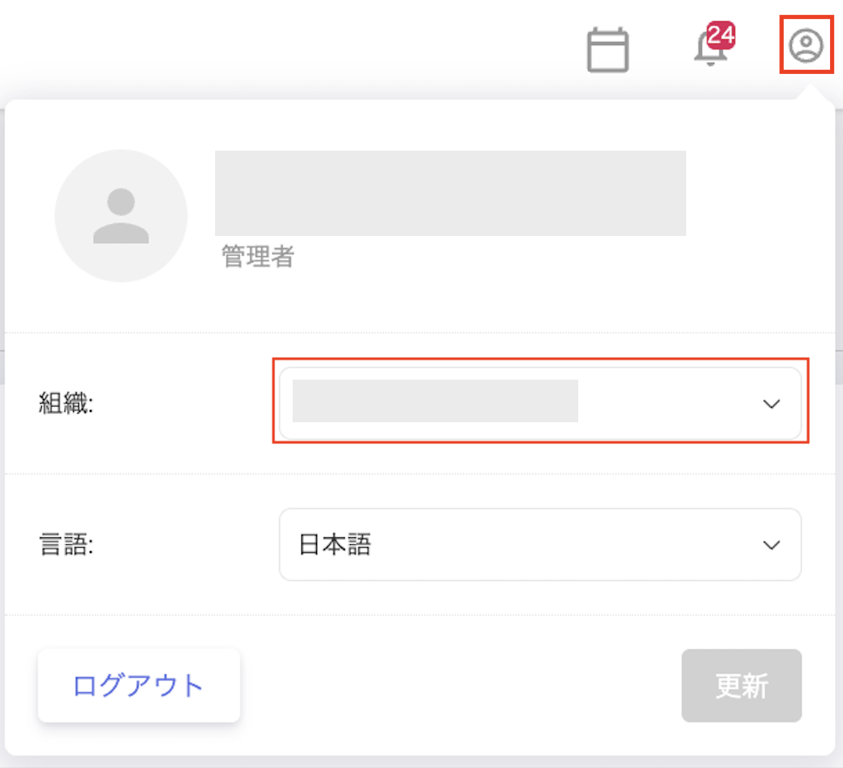Toggle the user account icon menu
This screenshot has width=843, height=768.
(806, 45)
